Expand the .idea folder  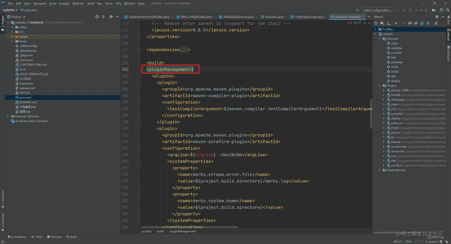point(12,27)
